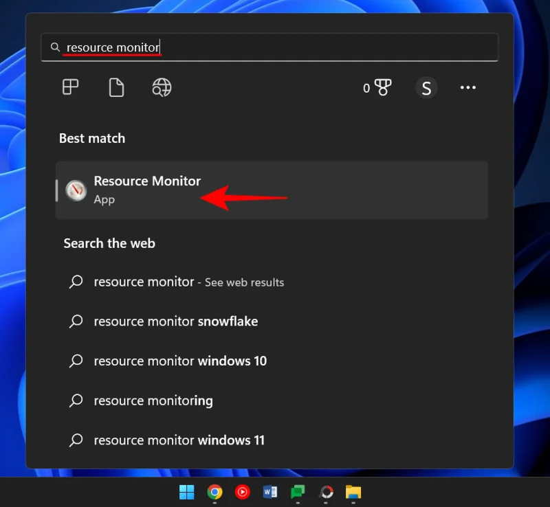Image resolution: width=550 pixels, height=507 pixels.
Task: Filter results by Web icon
Action: (162, 87)
